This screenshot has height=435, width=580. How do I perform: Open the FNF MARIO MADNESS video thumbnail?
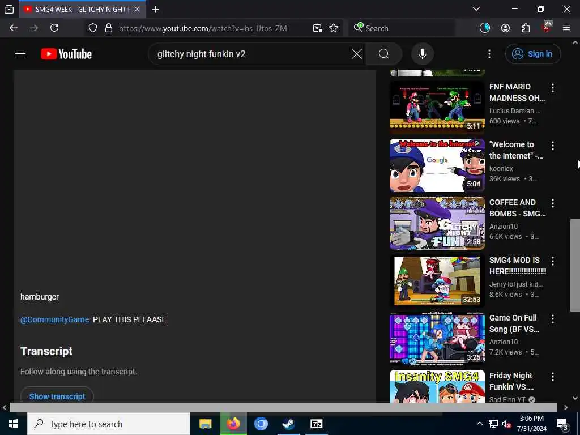click(437, 108)
